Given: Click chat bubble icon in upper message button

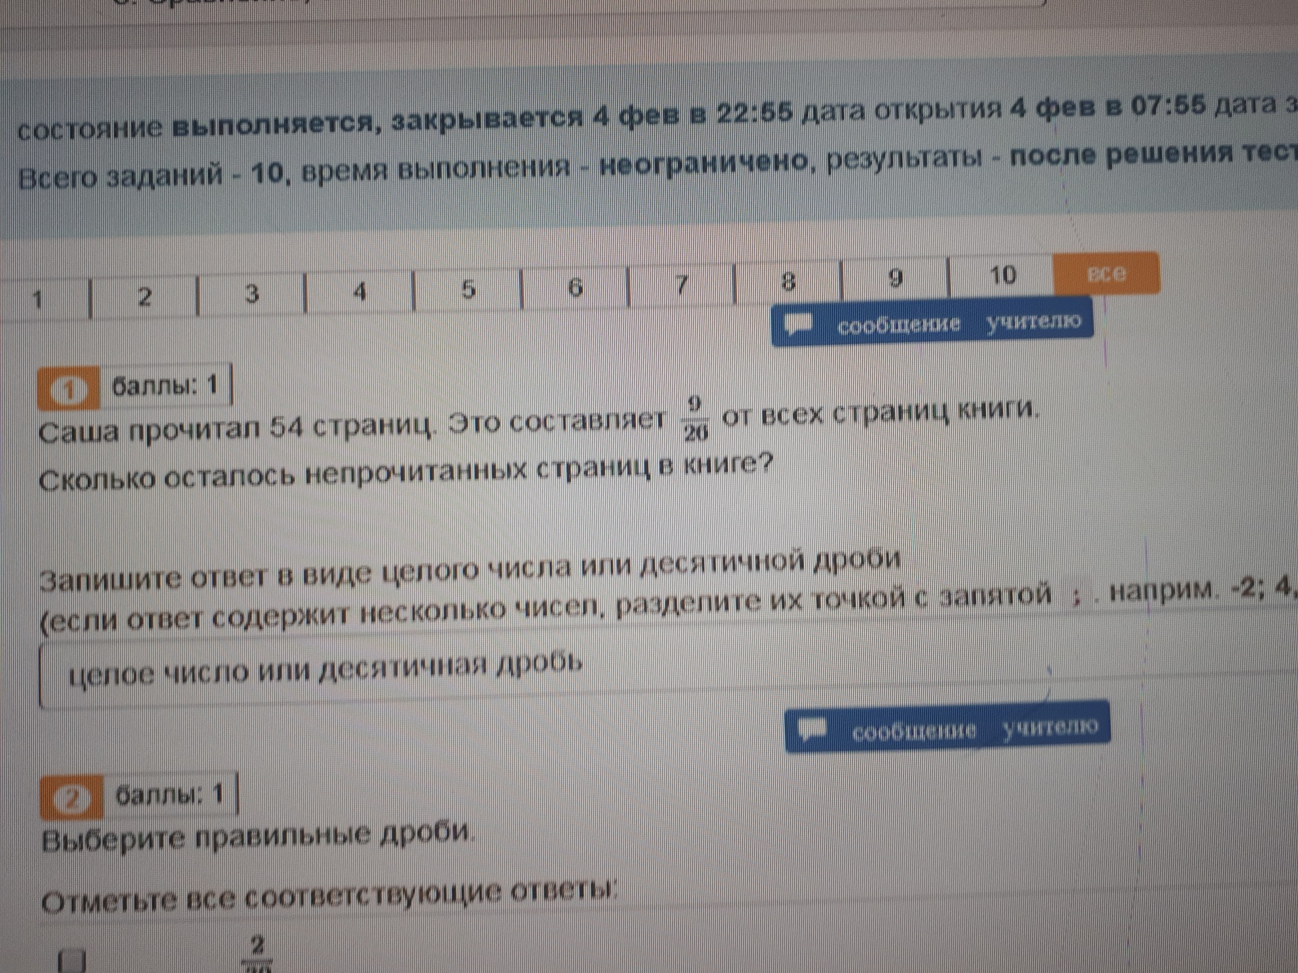Looking at the screenshot, I should click(799, 324).
